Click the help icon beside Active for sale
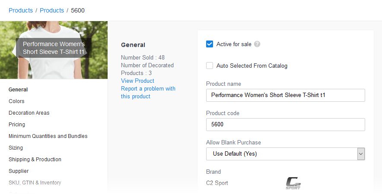The image size is (382, 194). (x=257, y=44)
